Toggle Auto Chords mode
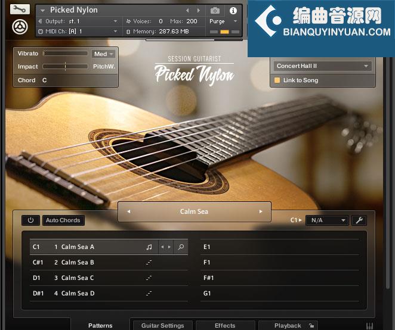The height and width of the screenshot is (330, 395). 63,220
